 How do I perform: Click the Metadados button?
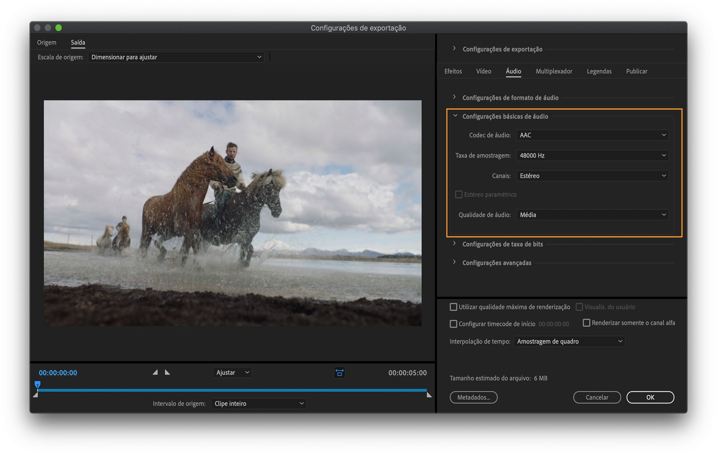click(473, 397)
